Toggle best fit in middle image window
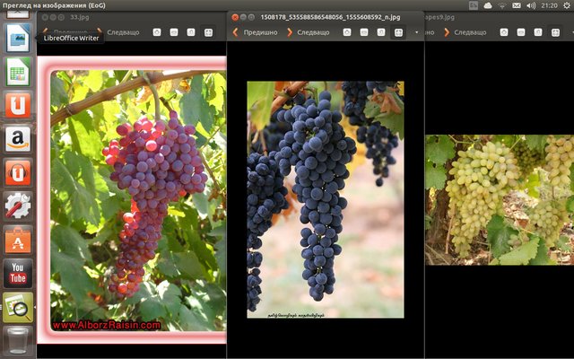Screen dimensions: 574x359 tap(397, 32)
